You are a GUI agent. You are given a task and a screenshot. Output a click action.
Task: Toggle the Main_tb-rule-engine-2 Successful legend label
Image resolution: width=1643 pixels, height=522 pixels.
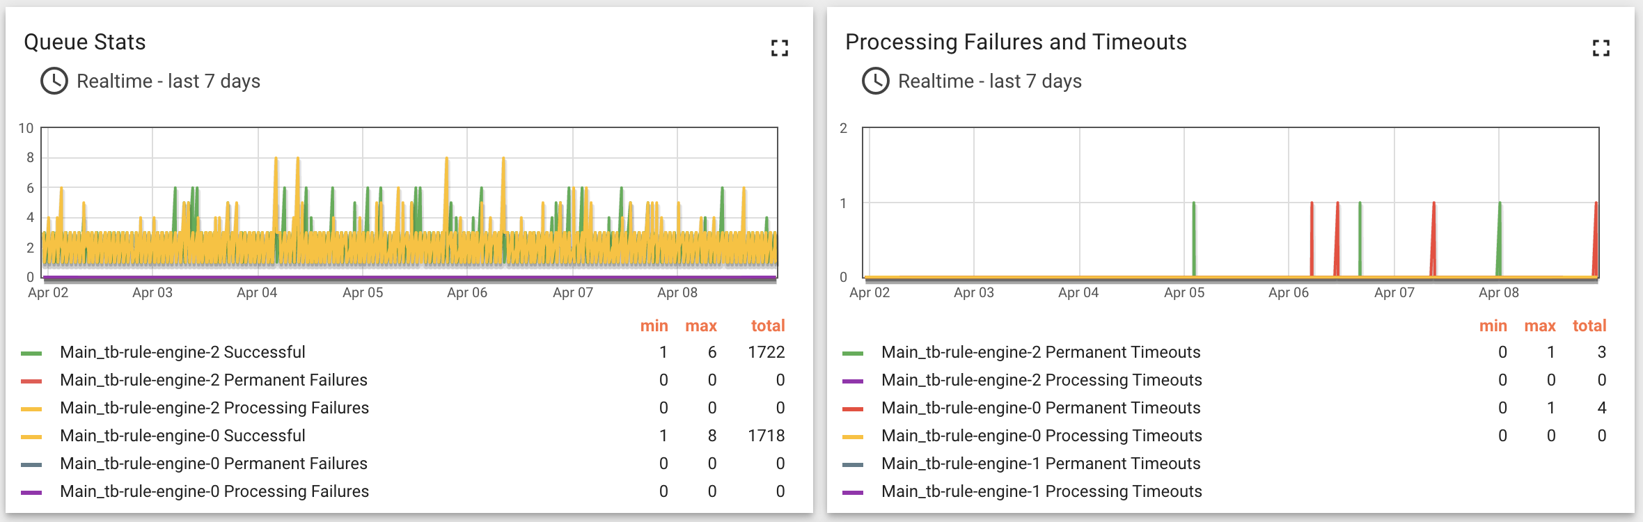[x=182, y=352]
